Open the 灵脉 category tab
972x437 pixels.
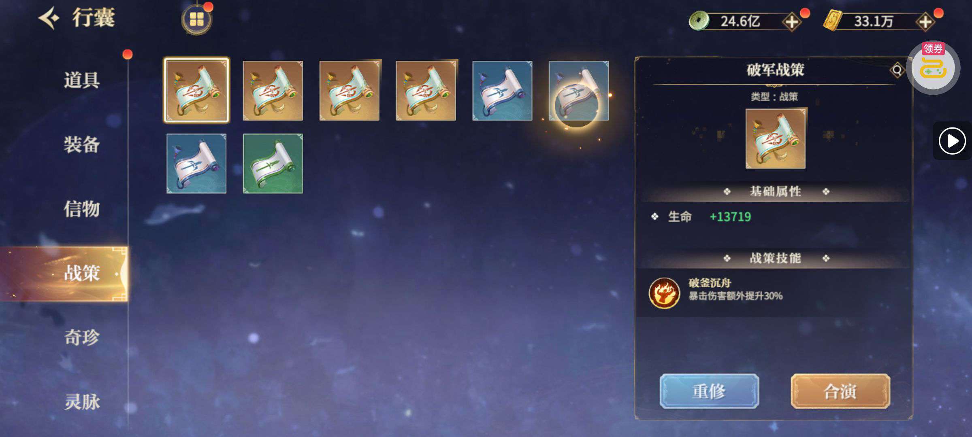(82, 402)
